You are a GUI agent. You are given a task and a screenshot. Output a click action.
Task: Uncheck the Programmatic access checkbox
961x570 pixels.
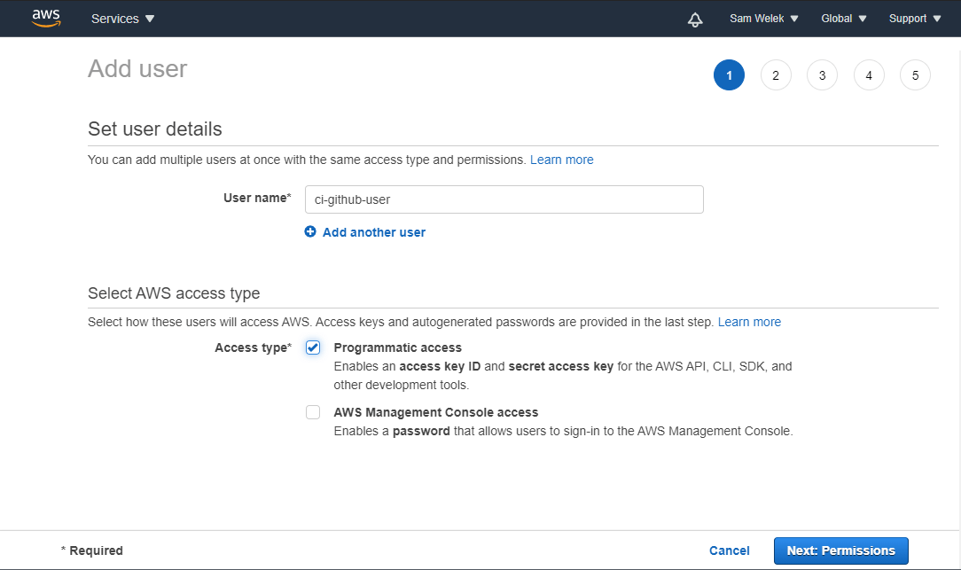[x=313, y=347]
